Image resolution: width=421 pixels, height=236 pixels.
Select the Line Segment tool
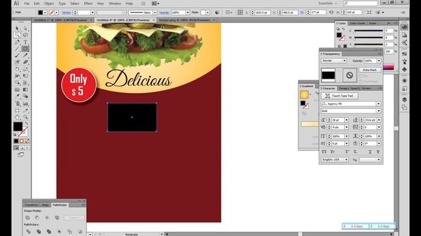(17, 49)
